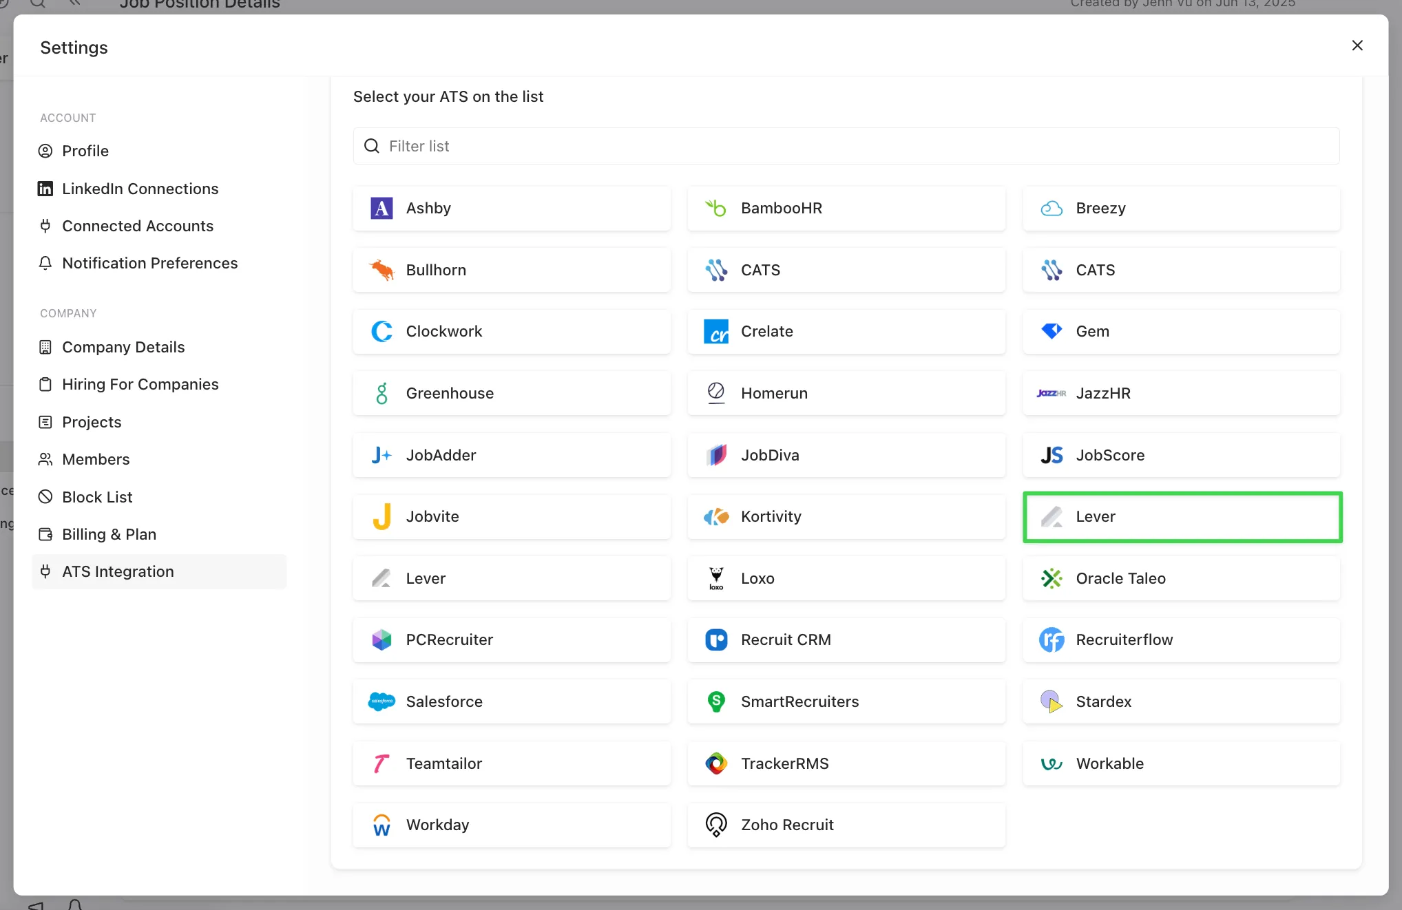The image size is (1402, 910).
Task: Pick the Greenhouse logo icon
Action: point(381,393)
